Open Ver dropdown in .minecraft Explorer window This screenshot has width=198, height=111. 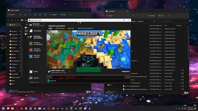point(161,16)
